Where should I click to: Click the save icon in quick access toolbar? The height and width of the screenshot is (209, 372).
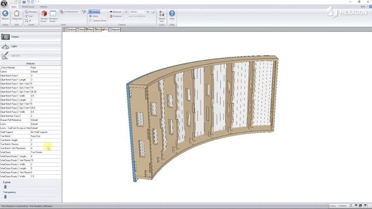(x=20, y=2)
